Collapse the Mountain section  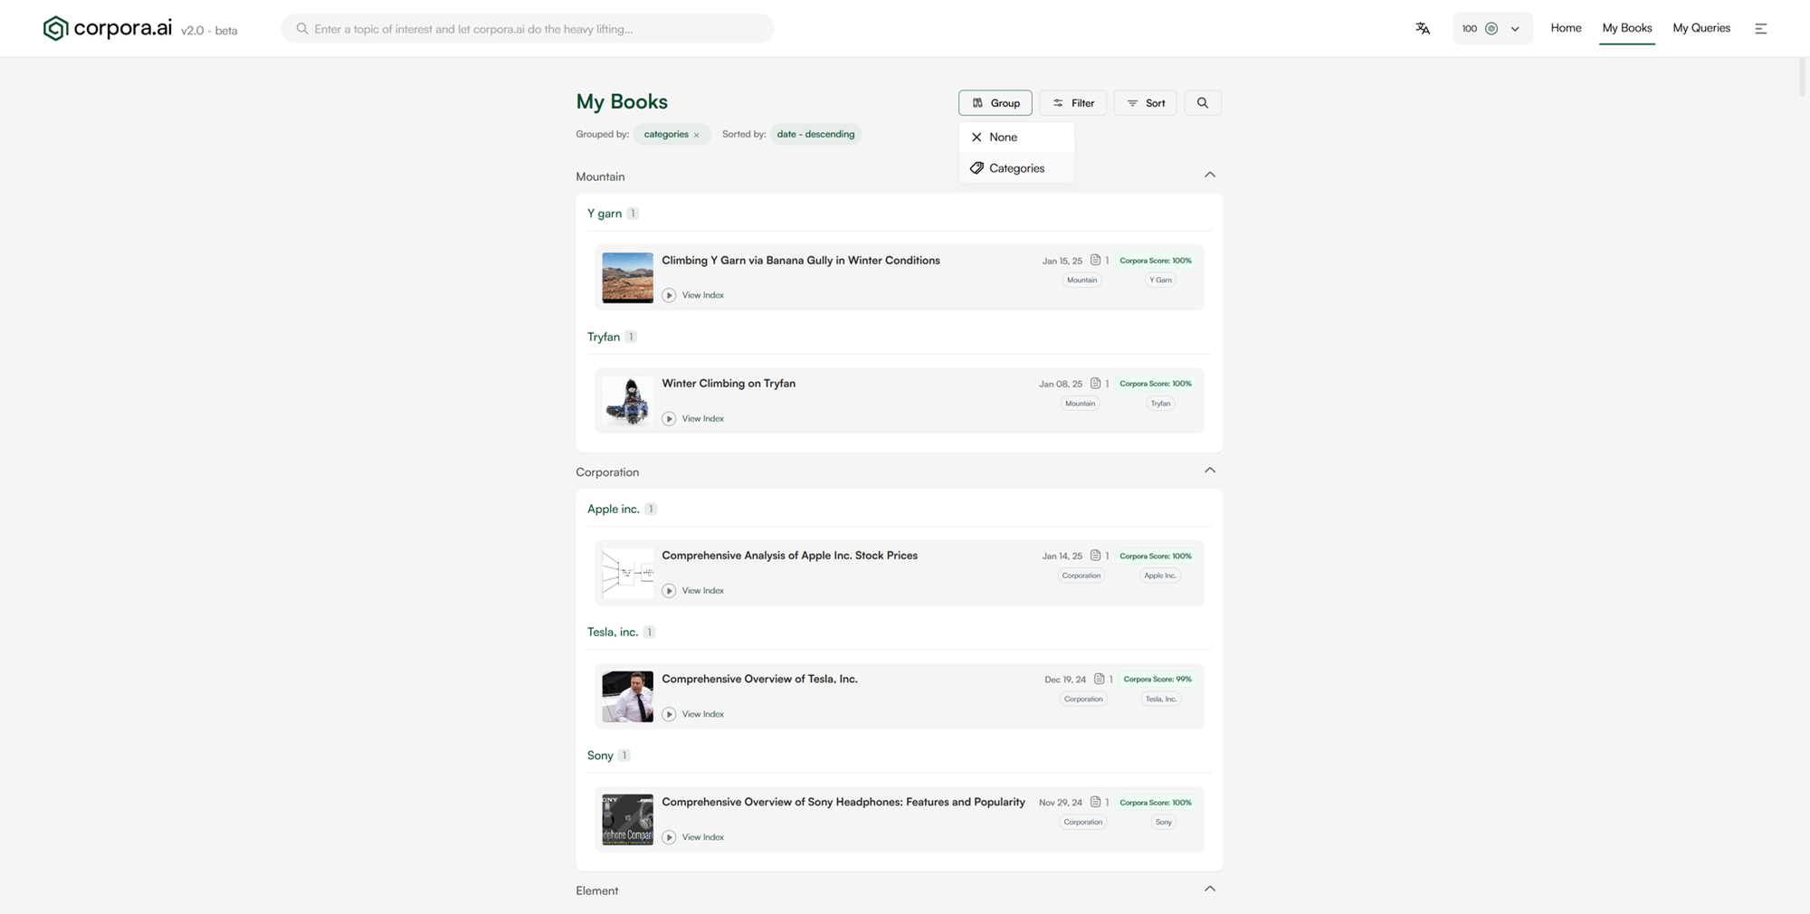click(x=1209, y=175)
